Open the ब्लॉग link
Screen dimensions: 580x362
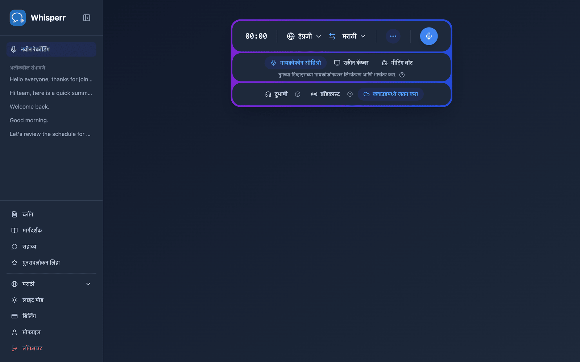(51, 214)
